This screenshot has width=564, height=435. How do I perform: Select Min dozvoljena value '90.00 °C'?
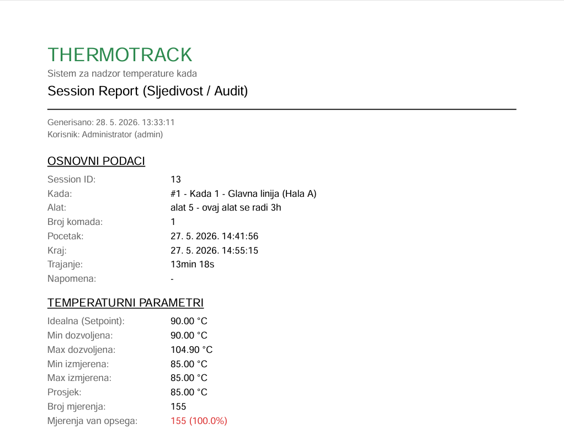coord(189,336)
